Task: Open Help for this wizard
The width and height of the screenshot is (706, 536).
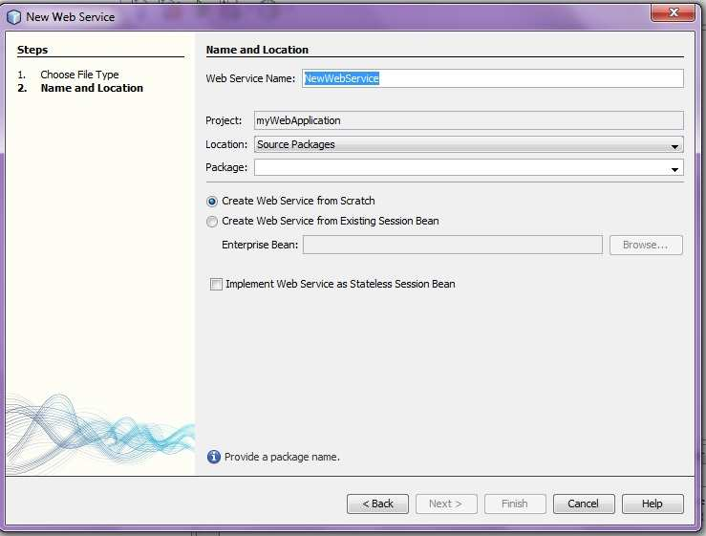Action: click(x=653, y=504)
